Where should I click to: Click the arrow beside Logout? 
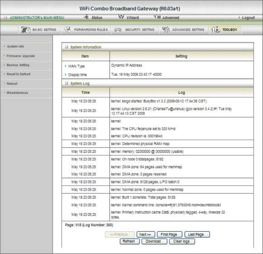[239, 18]
